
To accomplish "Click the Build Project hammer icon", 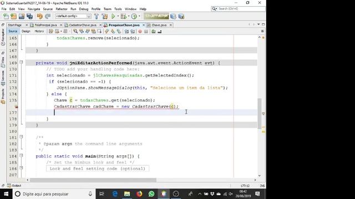I will click(x=97, y=16).
